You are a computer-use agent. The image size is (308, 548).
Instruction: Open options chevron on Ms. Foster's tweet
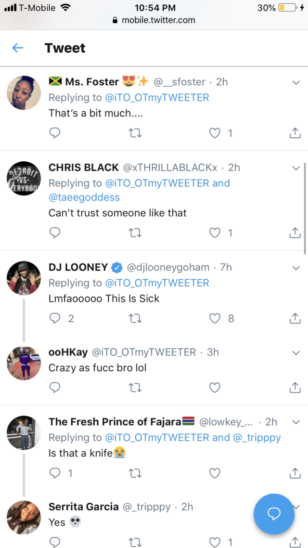[x=296, y=82]
